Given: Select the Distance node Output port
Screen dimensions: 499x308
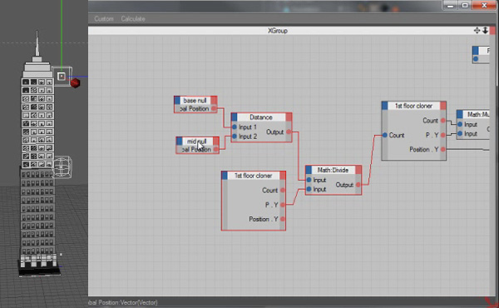Looking at the screenshot, I should 289,132.
